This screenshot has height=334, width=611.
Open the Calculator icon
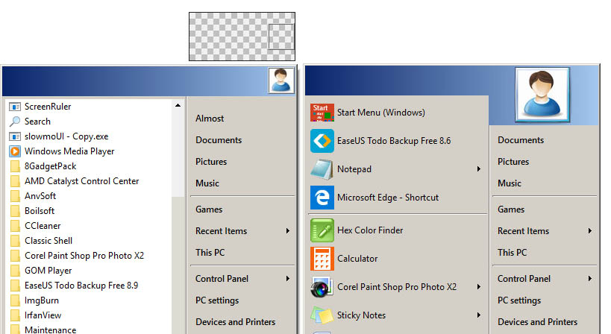pos(322,259)
